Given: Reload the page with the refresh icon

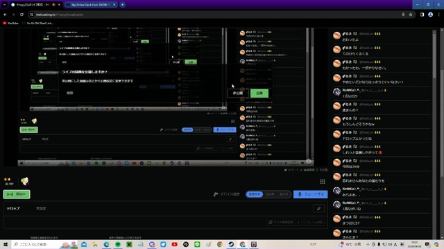Looking at the screenshot, I should click(x=22, y=15).
